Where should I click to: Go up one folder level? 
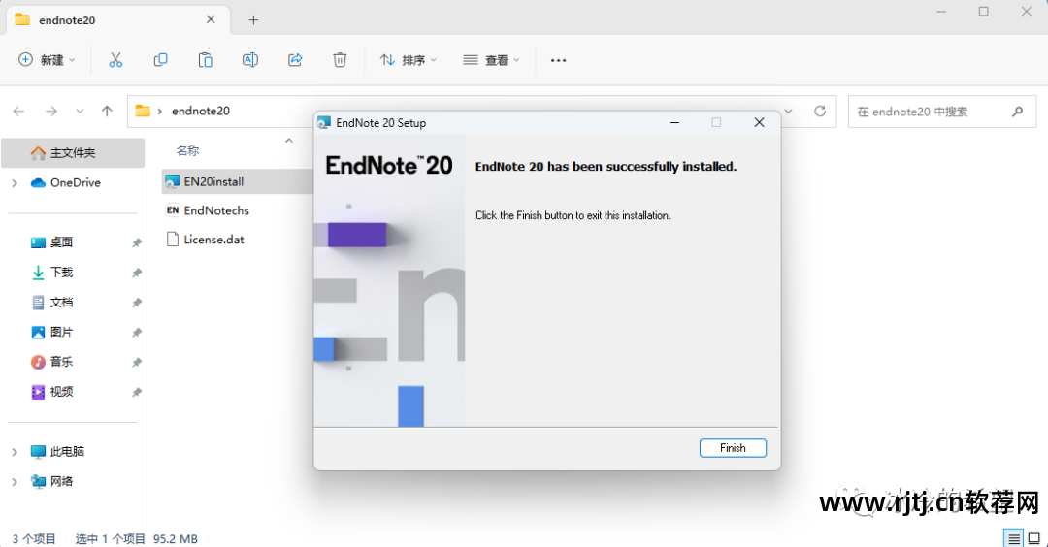pos(107,111)
